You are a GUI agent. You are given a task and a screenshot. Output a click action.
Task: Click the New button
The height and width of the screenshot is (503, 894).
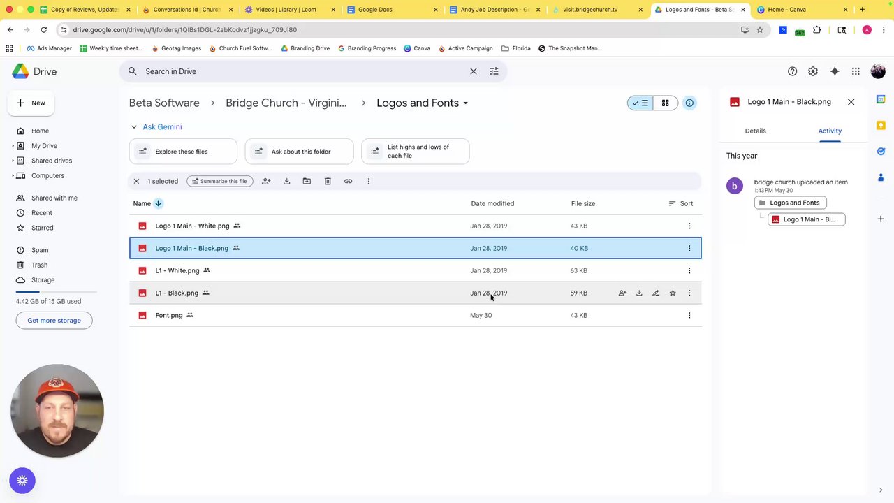[x=31, y=103]
